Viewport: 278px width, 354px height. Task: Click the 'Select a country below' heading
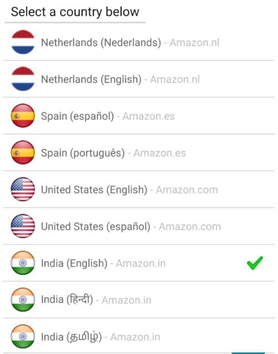coord(75,12)
